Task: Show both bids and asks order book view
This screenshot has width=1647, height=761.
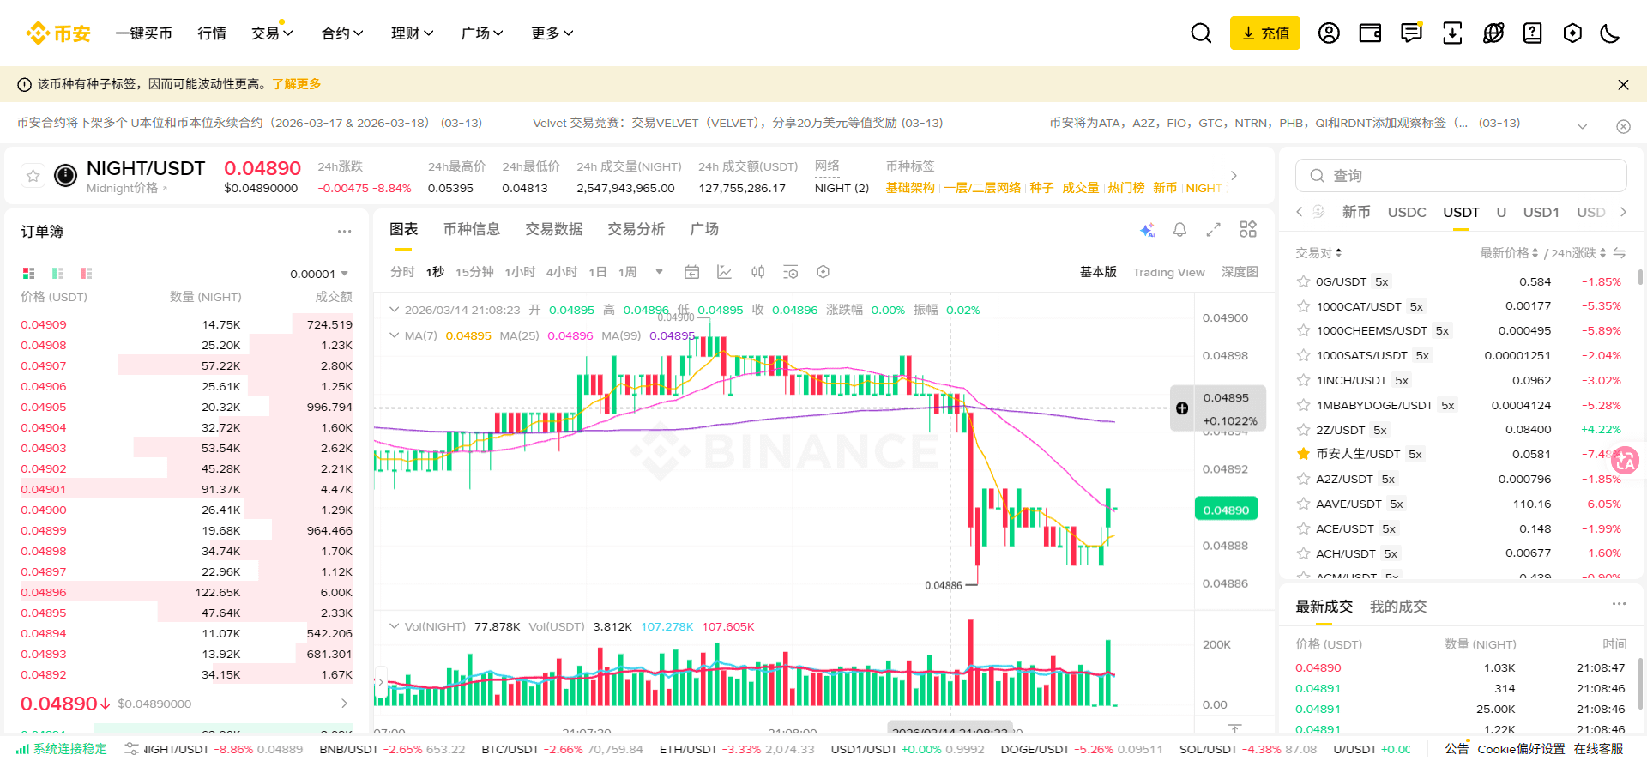Action: [28, 273]
